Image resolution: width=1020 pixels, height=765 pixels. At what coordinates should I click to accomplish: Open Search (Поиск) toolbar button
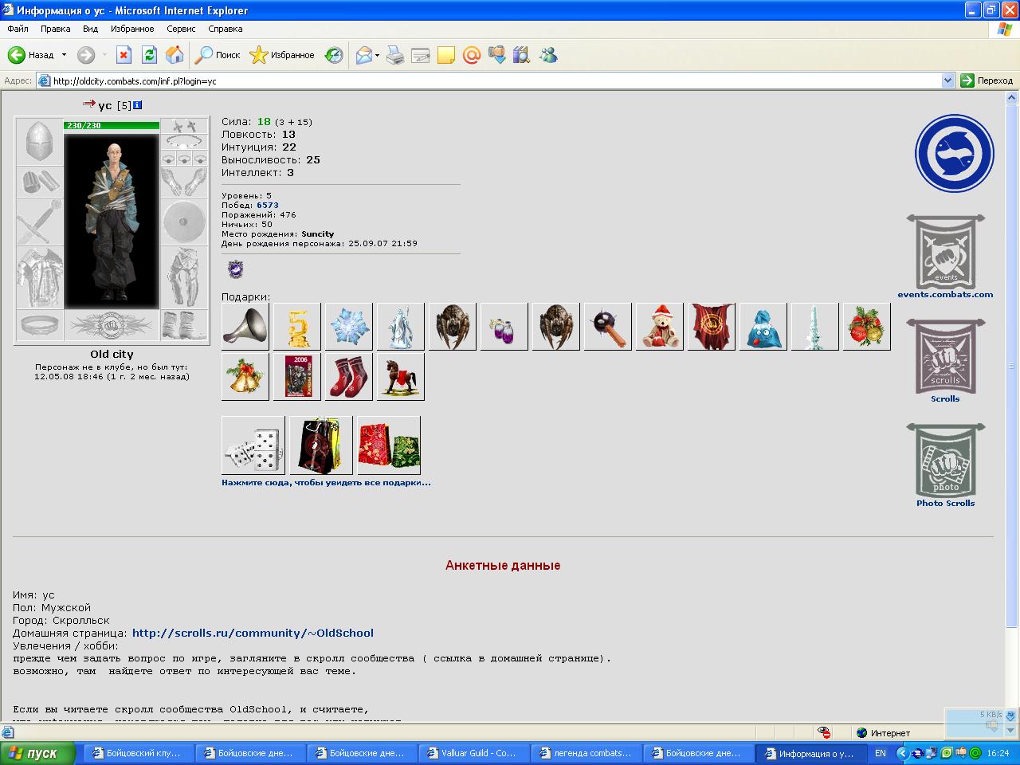pyautogui.click(x=218, y=55)
